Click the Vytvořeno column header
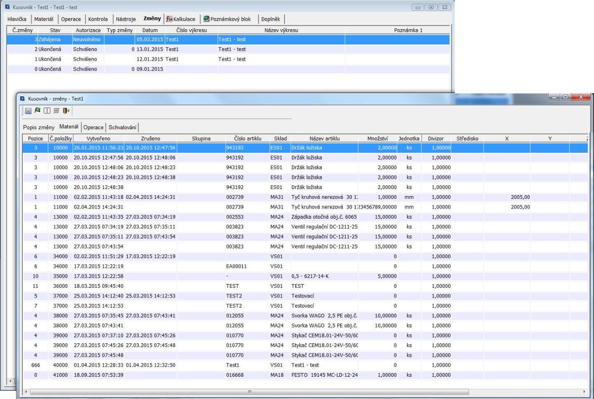The height and width of the screenshot is (399, 594). (x=98, y=138)
